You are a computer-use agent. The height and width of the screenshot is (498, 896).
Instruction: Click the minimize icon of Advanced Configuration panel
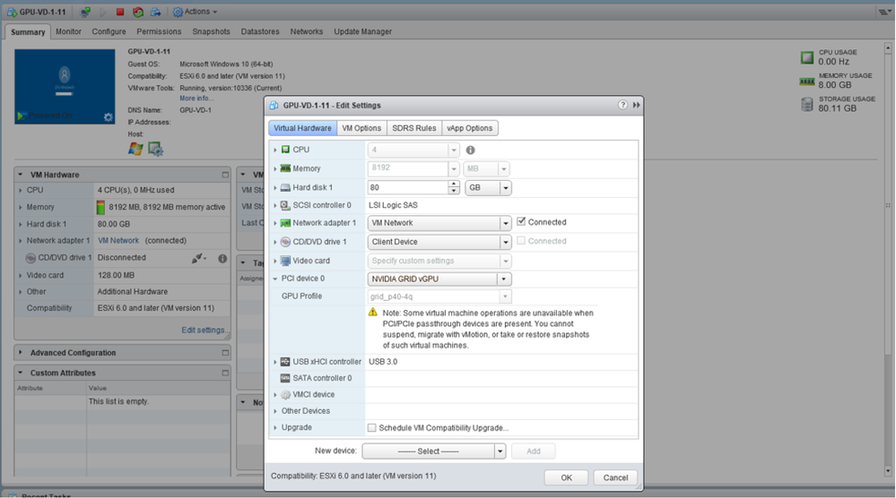click(x=225, y=353)
